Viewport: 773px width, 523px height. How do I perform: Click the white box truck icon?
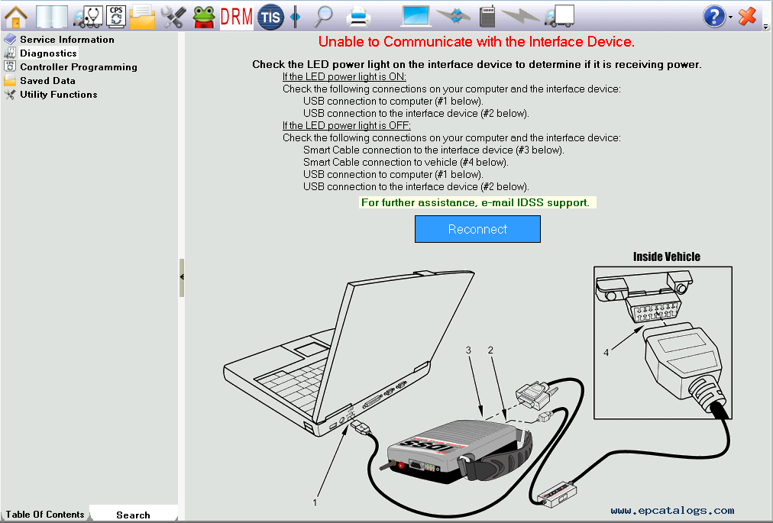(560, 16)
